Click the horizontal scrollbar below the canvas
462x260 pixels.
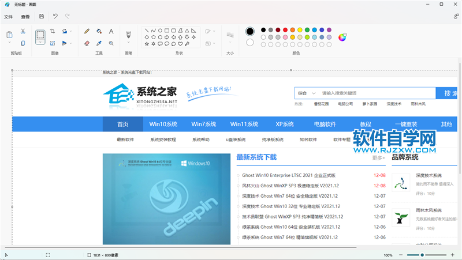180,247
